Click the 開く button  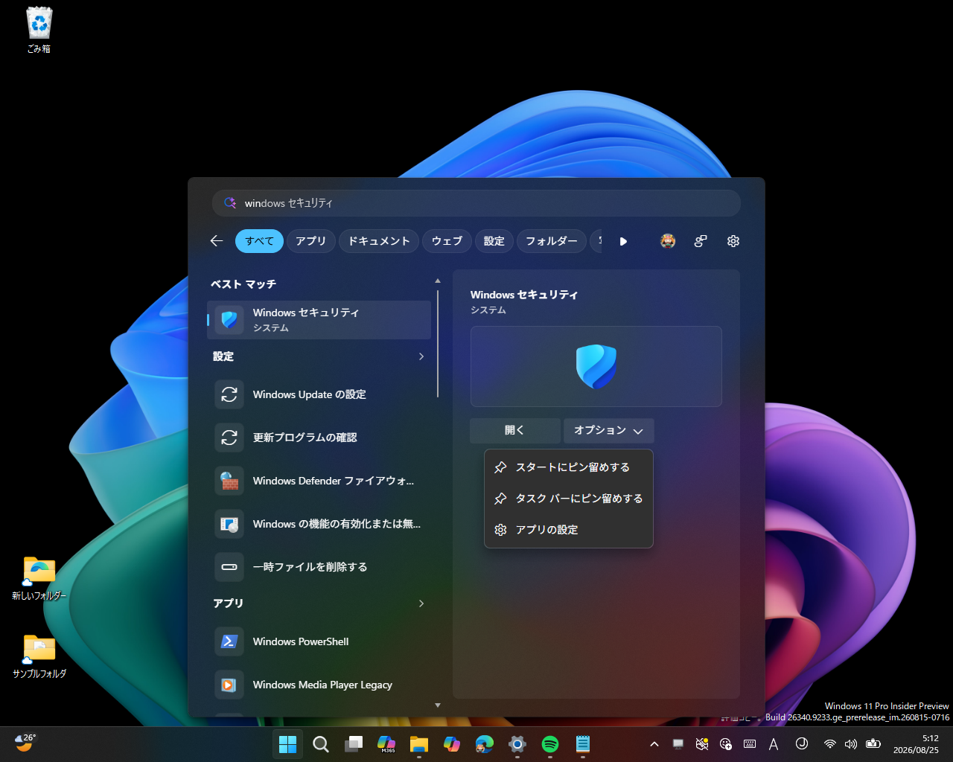(x=515, y=431)
